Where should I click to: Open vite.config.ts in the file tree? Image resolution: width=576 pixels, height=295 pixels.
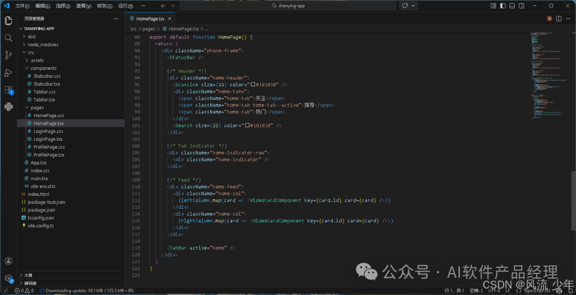[41, 226]
